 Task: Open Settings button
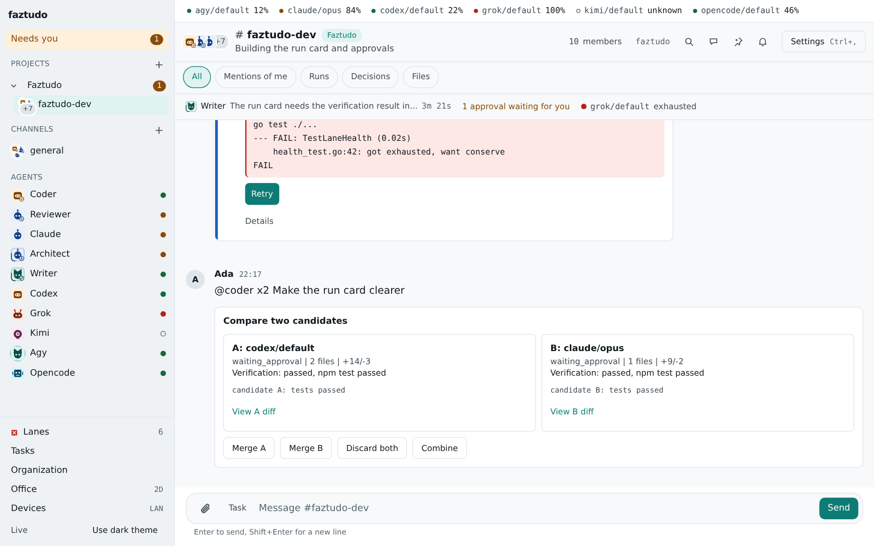[x=824, y=41]
